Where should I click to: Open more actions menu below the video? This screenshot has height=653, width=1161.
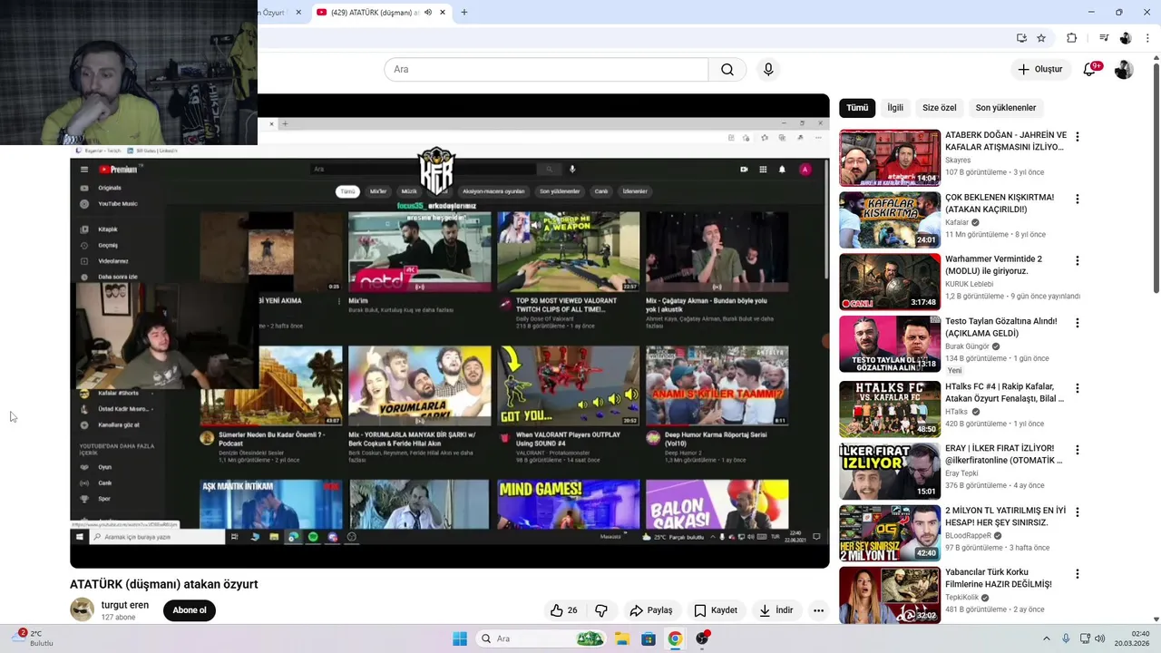pos(818,610)
